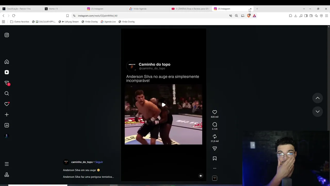Open the reel's comments
Screen dimensions: 330x186
pyautogui.click(x=214, y=125)
